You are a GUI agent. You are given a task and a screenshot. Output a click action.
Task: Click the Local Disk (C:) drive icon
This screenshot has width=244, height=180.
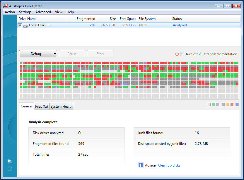click(26, 25)
